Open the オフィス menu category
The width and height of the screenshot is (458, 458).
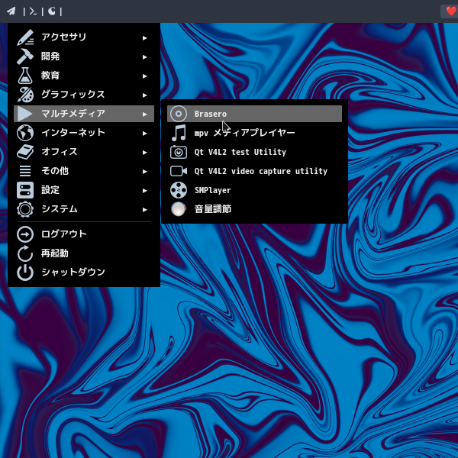click(84, 152)
